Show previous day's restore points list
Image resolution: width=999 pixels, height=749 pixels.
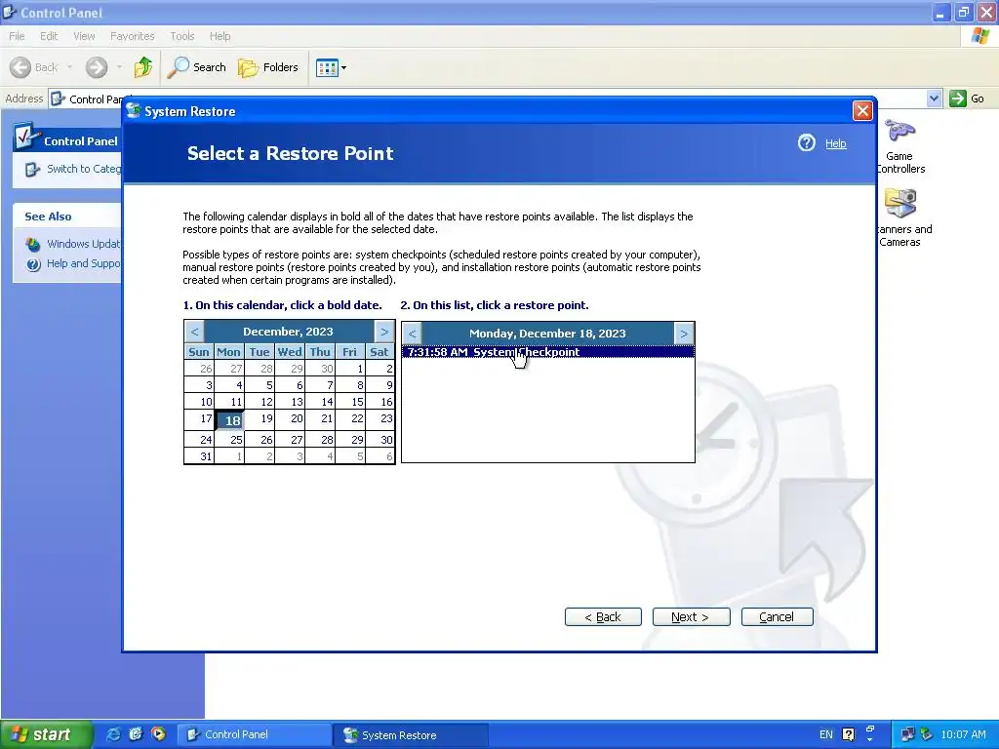412,334
